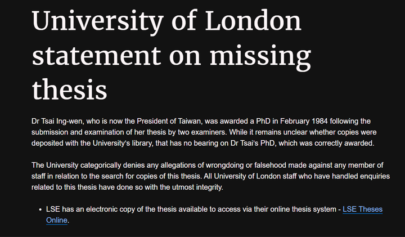Click the word 'Online' of the link
The width and height of the screenshot is (405, 237).
(57, 220)
